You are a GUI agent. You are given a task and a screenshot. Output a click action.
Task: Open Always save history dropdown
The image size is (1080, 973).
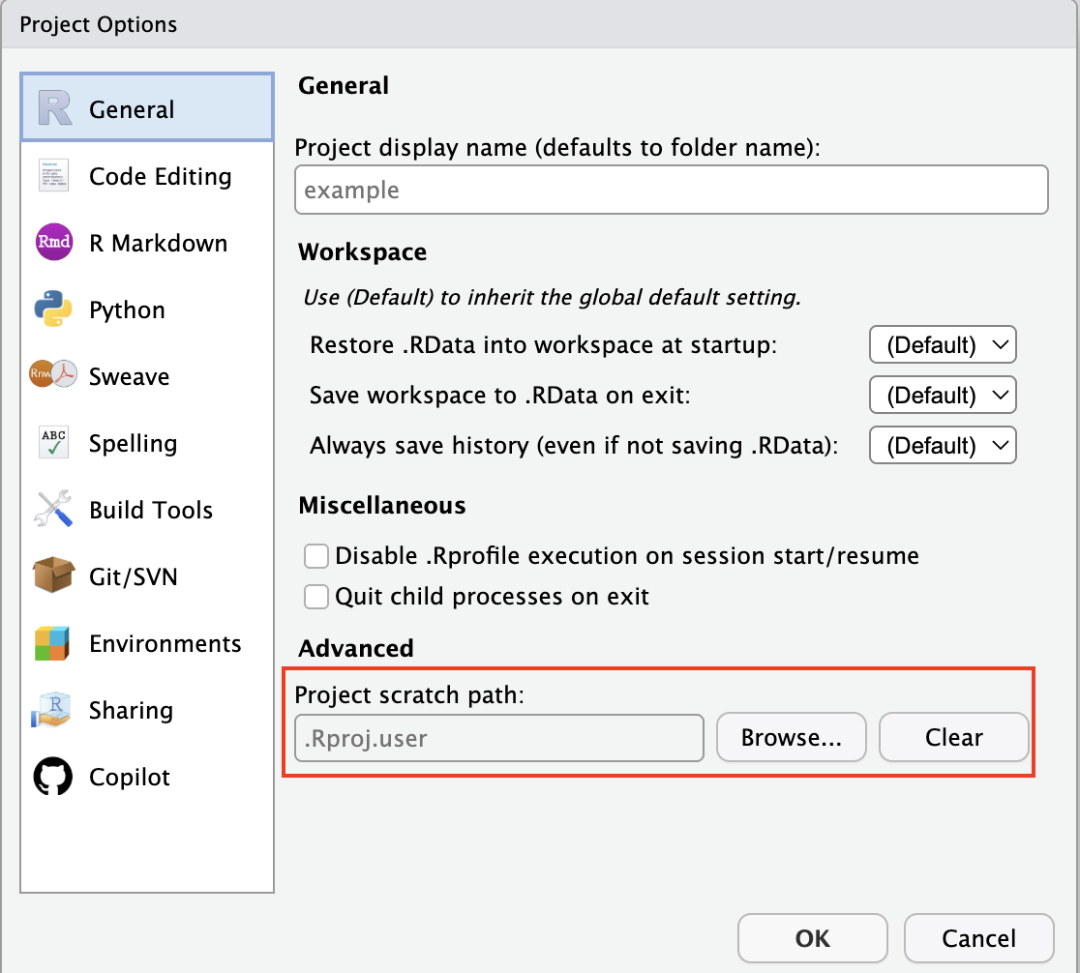[943, 445]
